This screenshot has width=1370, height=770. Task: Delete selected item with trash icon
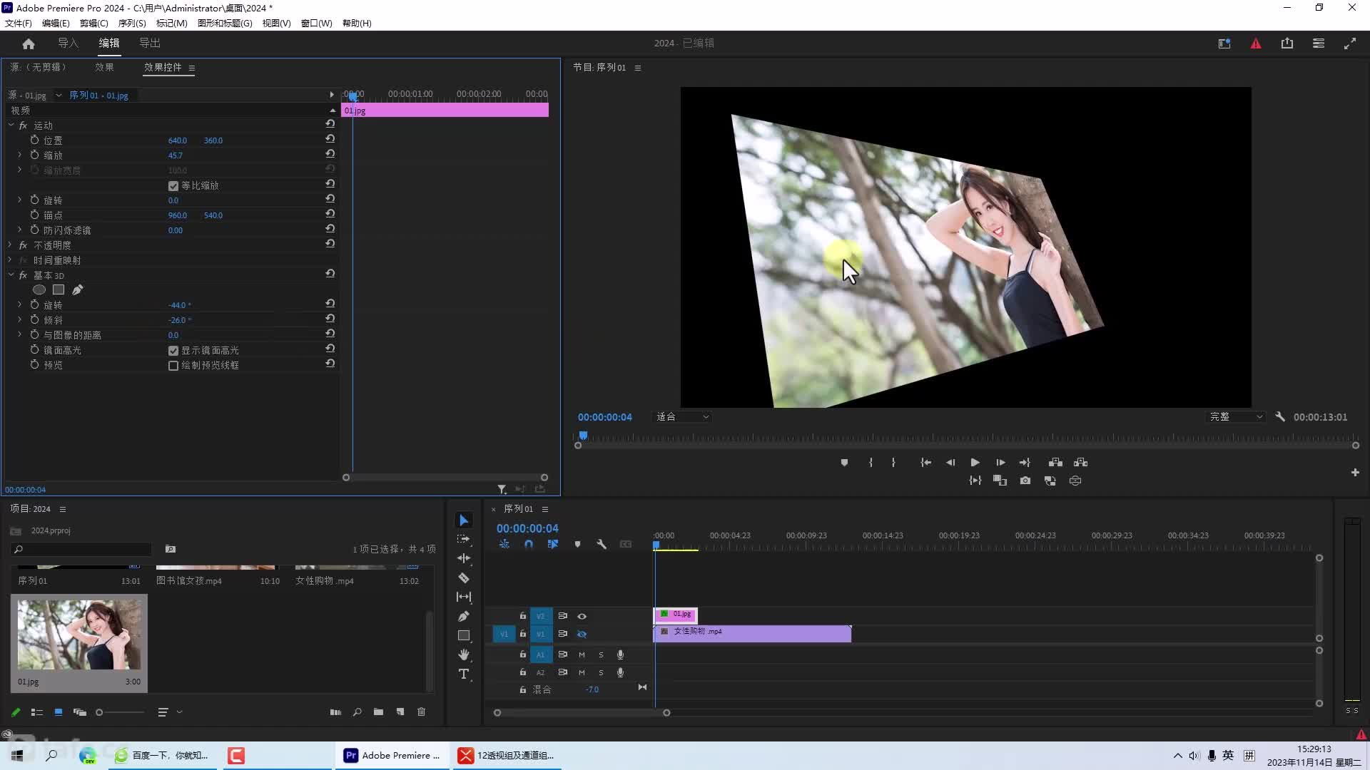coord(421,712)
